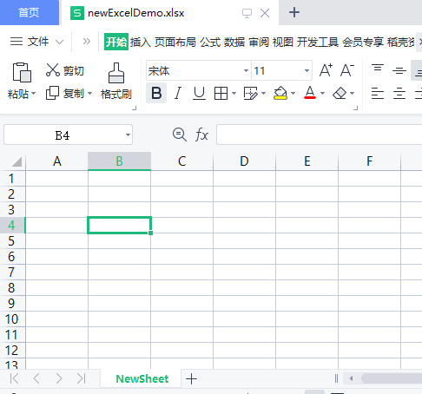Image resolution: width=422 pixels, height=394 pixels.
Task: Expand the 文件 menu chevron
Action: tap(59, 42)
